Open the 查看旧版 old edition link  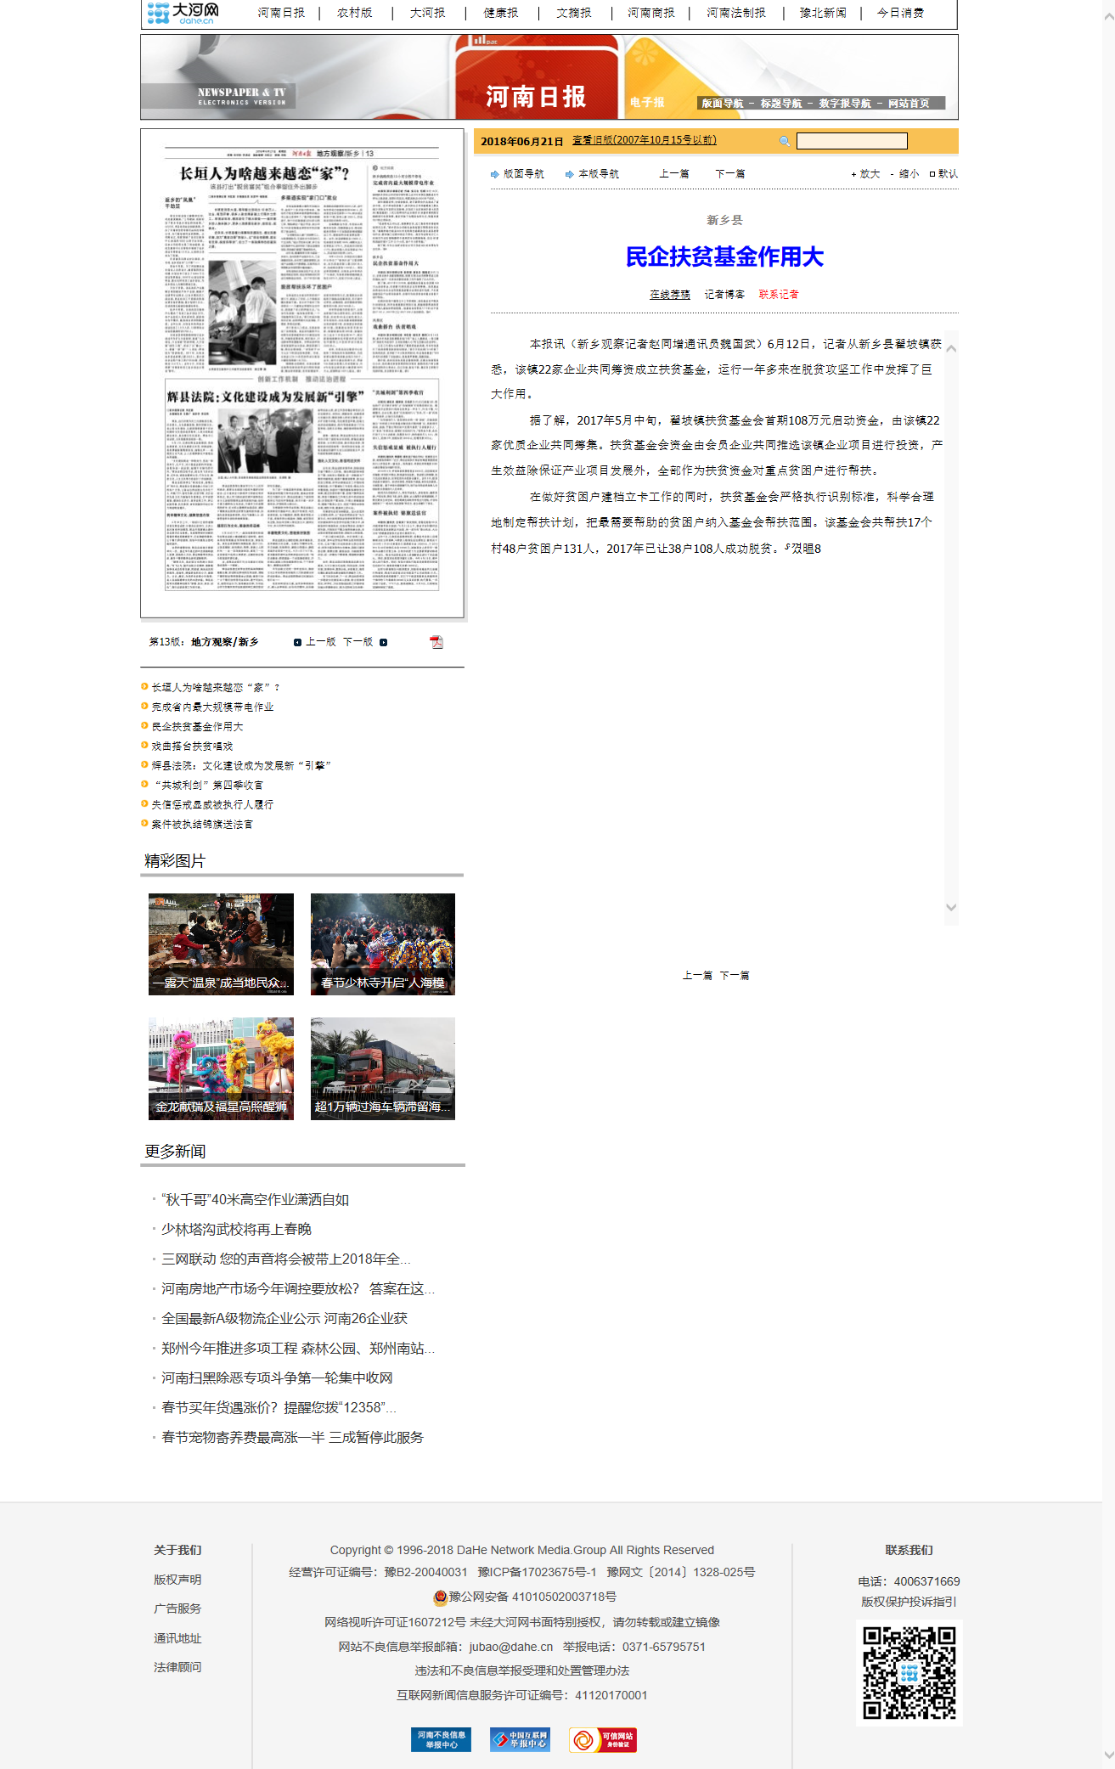[645, 140]
